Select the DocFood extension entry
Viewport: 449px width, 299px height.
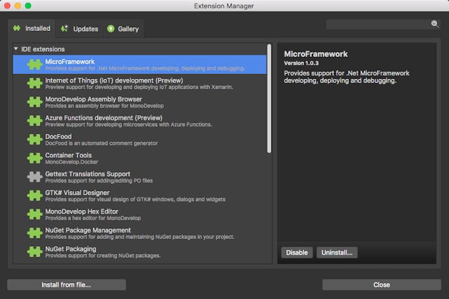pos(140,139)
